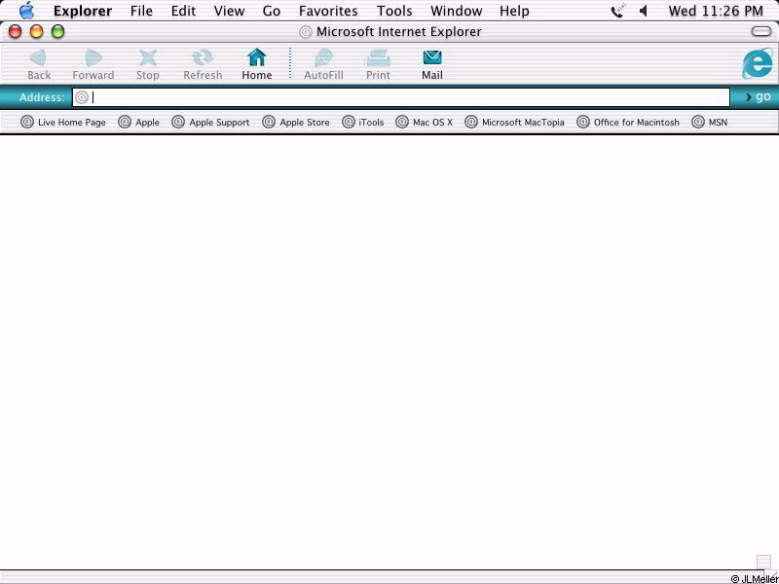779x584 pixels.
Task: Open iTools favorite link
Action: 363,123
